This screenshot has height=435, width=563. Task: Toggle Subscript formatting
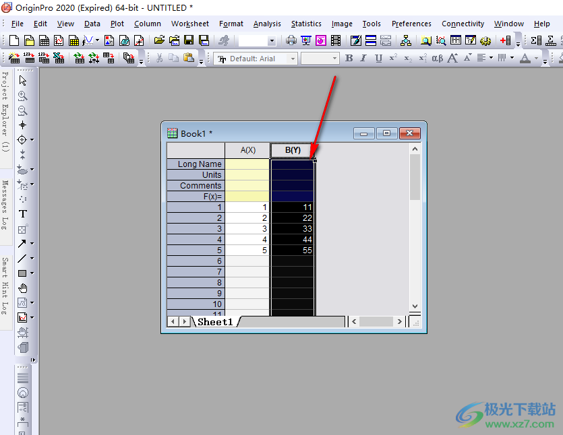point(408,58)
